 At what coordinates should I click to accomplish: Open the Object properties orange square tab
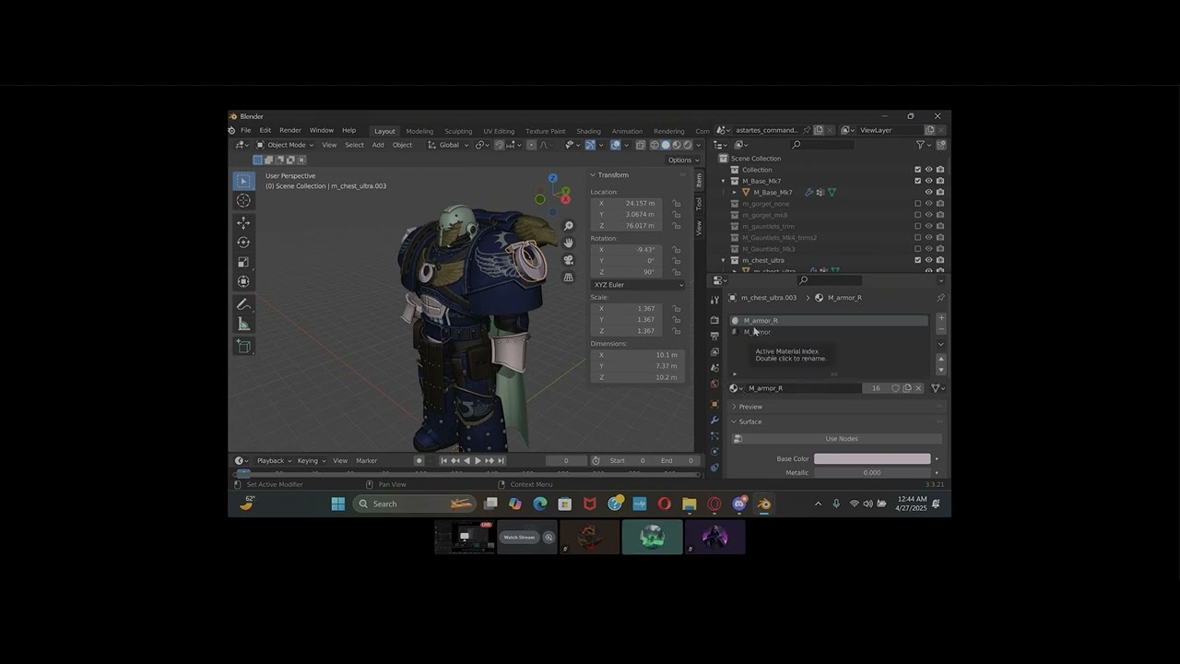(714, 404)
